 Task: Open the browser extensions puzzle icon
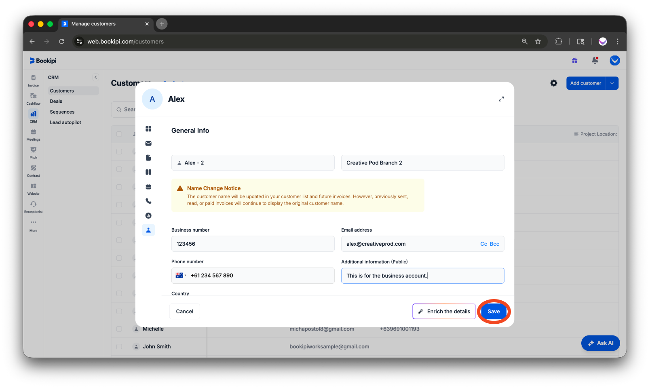(x=559, y=41)
